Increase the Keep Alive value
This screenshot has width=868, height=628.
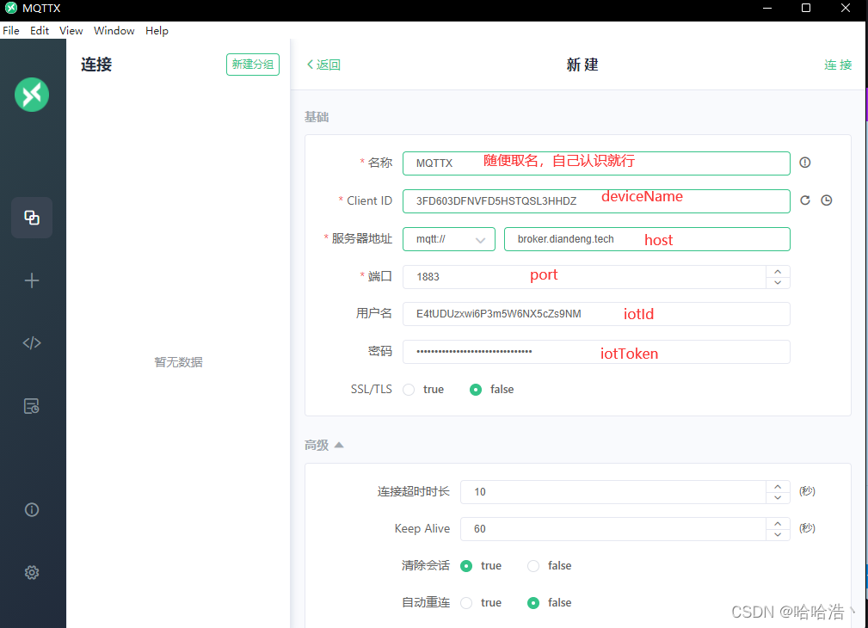click(x=778, y=523)
